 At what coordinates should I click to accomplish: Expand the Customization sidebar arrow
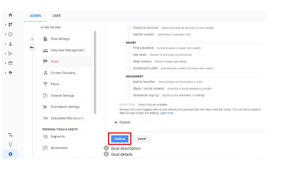[x=5, y=24]
